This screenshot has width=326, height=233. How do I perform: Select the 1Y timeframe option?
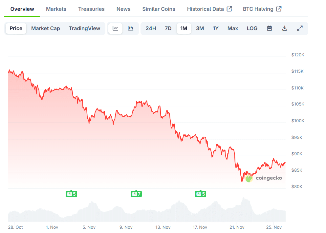(x=215, y=29)
